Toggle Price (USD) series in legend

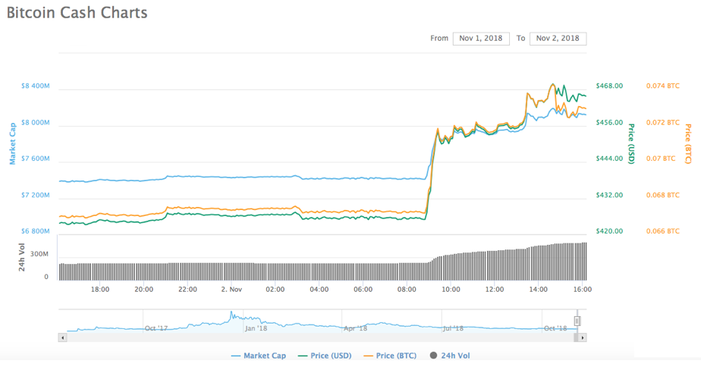coord(324,356)
